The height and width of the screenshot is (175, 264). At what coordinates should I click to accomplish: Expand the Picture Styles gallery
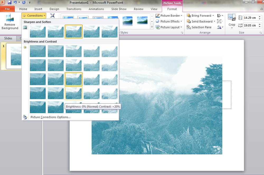click(152, 27)
